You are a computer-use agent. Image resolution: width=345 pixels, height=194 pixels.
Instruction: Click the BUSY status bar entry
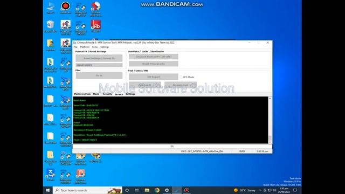(242, 151)
